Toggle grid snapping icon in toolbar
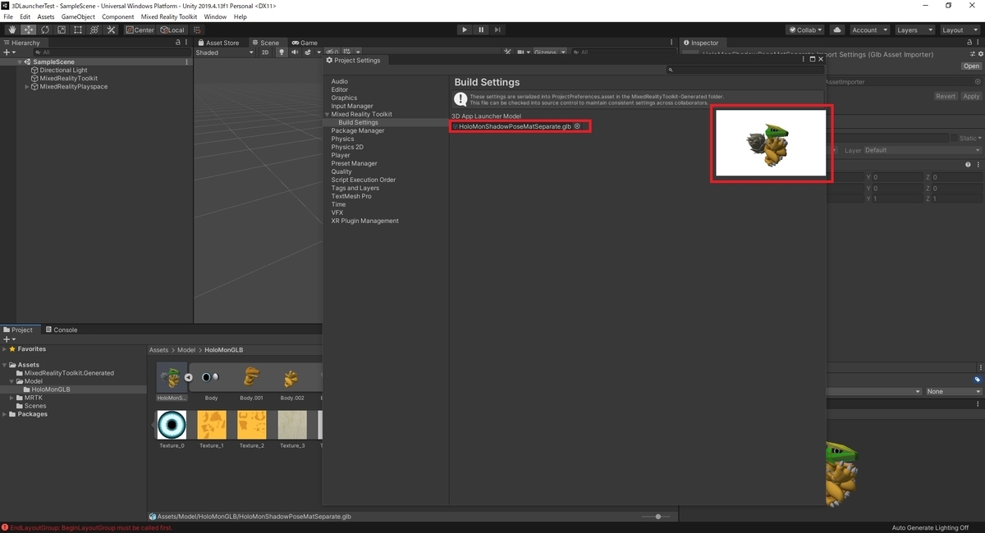The height and width of the screenshot is (533, 985). pyautogui.click(x=197, y=30)
